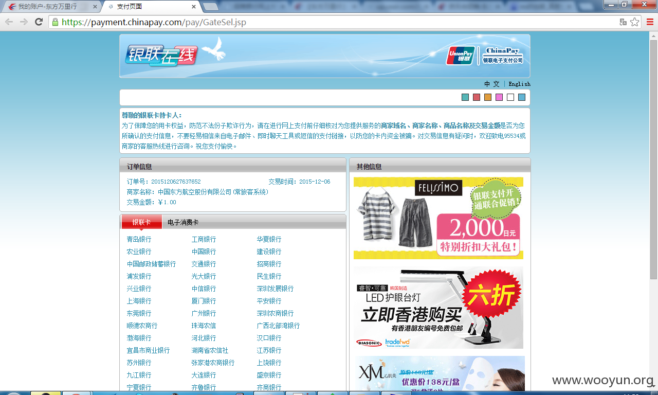
Task: Select 华夏银行
Action: pyautogui.click(x=269, y=239)
